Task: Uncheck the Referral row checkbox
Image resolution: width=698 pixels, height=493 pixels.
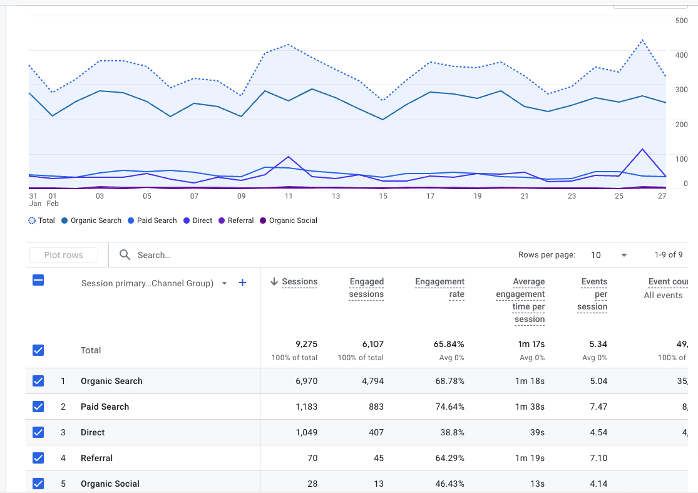Action: 38,458
